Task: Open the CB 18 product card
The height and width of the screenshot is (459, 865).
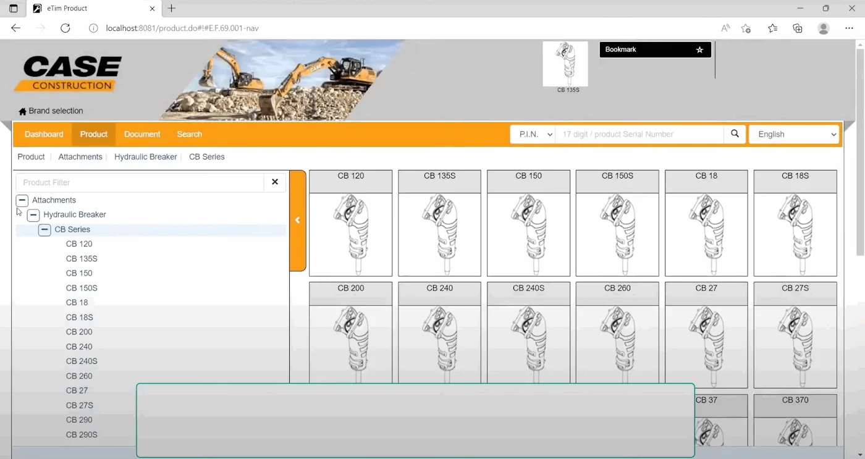Action: pyautogui.click(x=706, y=223)
